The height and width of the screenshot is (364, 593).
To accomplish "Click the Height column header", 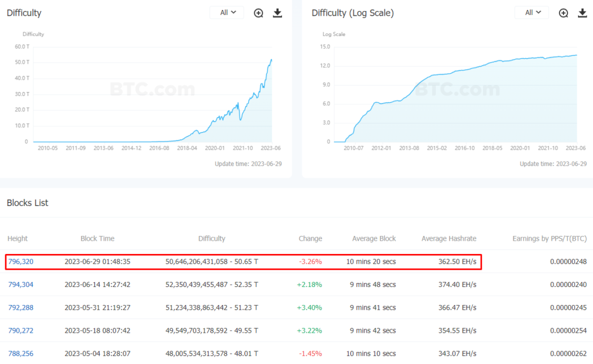I will (17, 238).
